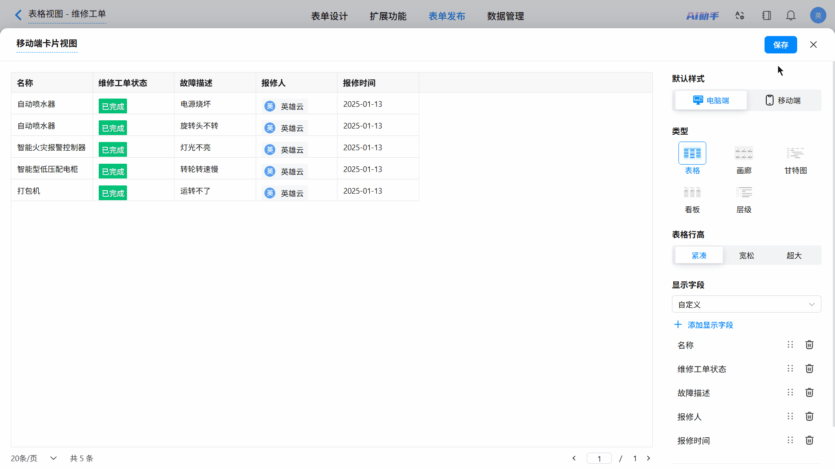Switch default style to 移动端

tap(783, 100)
